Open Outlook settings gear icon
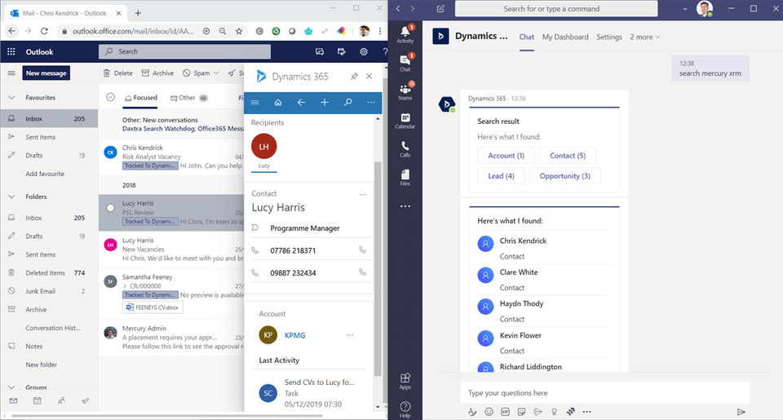 tap(364, 51)
